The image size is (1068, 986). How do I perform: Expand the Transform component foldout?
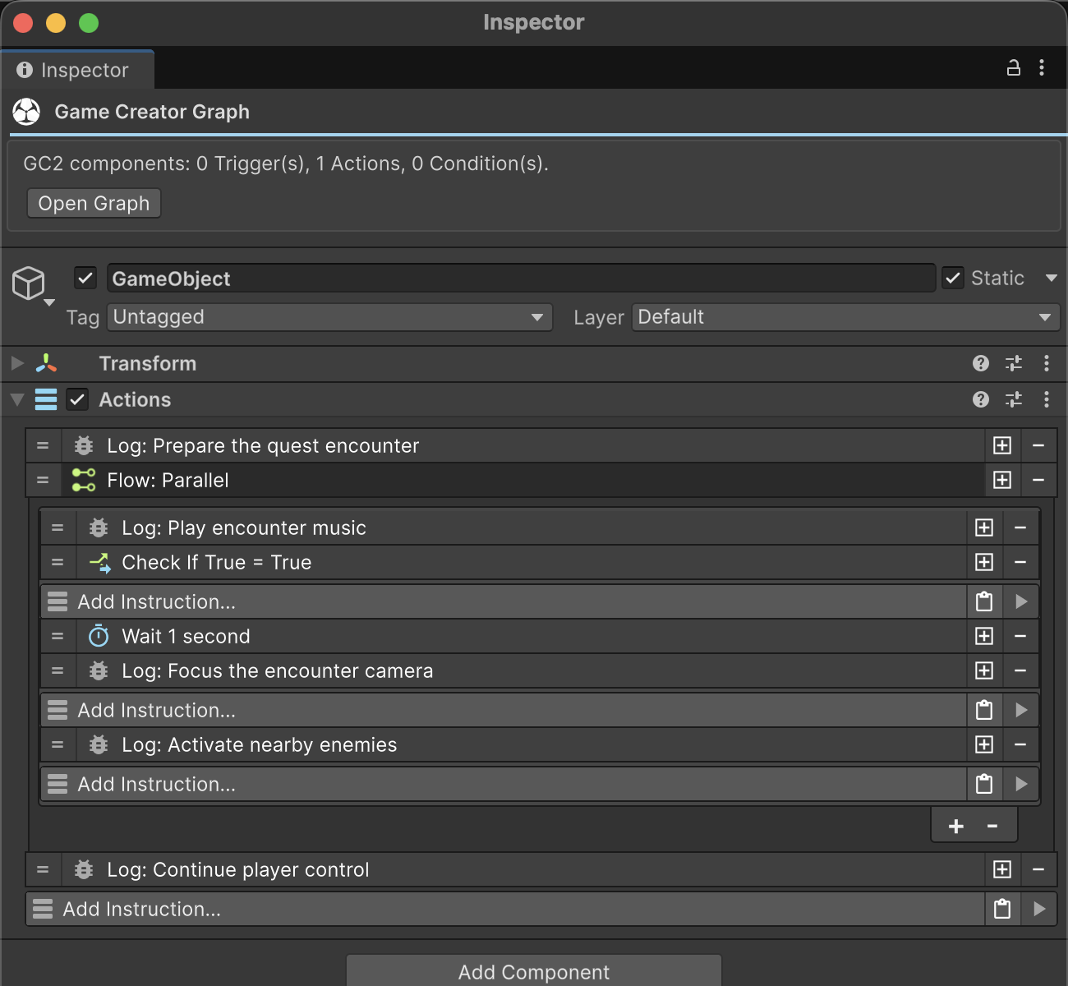click(x=16, y=363)
